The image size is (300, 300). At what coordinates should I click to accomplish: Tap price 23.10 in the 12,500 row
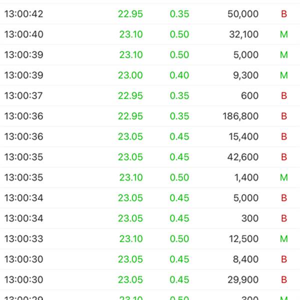point(131,239)
